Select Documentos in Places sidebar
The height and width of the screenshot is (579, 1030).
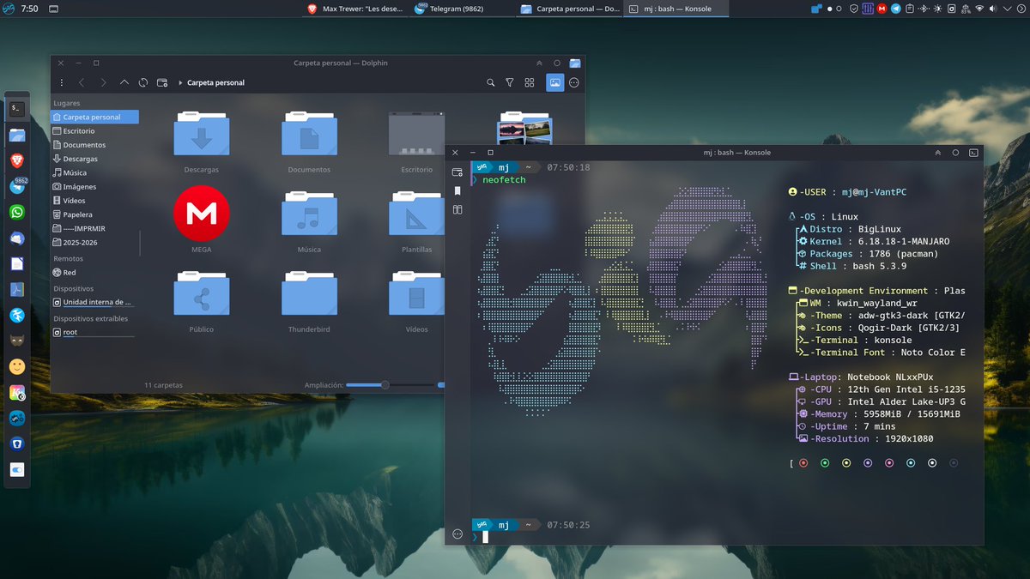(x=94, y=145)
